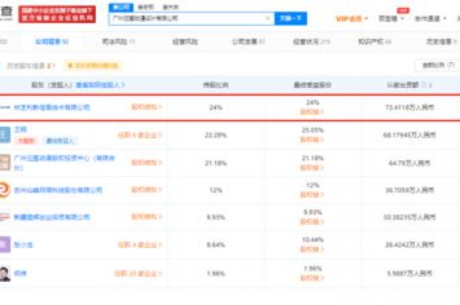Open the person name link in the 22.29% row

20,130
